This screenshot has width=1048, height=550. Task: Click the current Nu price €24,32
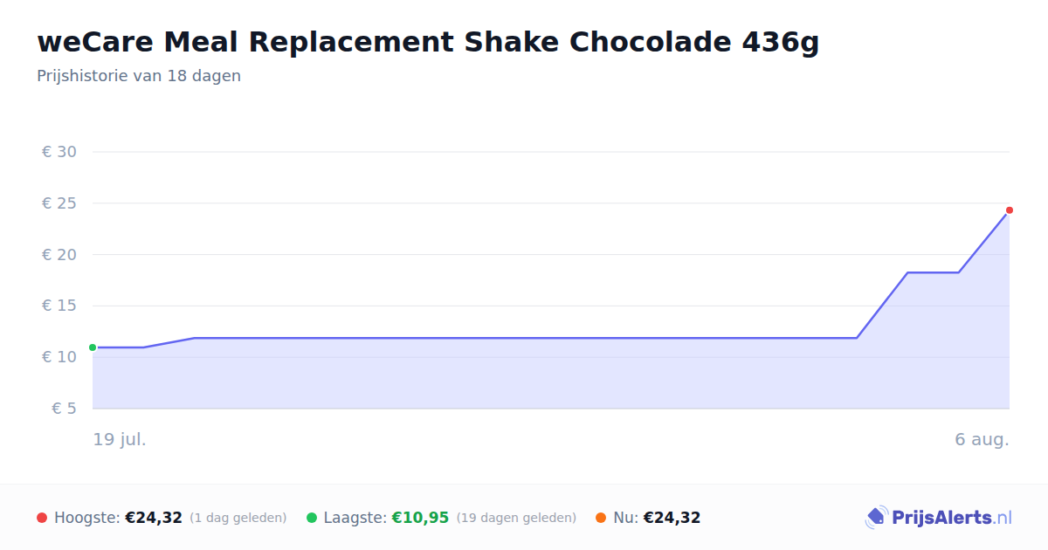pos(672,518)
